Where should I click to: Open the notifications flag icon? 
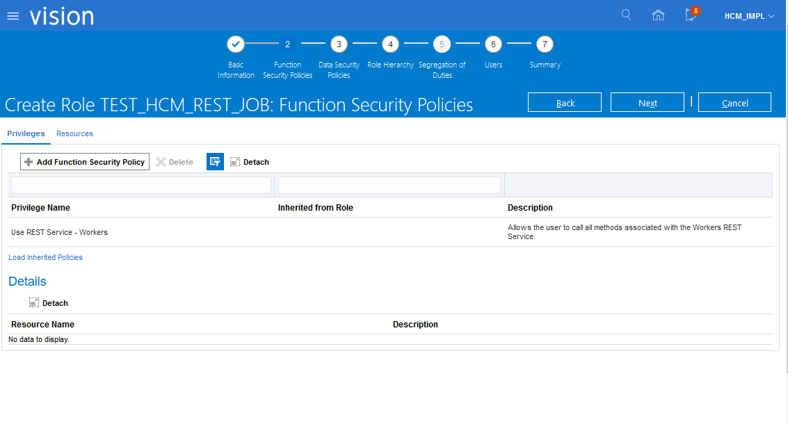click(x=691, y=15)
